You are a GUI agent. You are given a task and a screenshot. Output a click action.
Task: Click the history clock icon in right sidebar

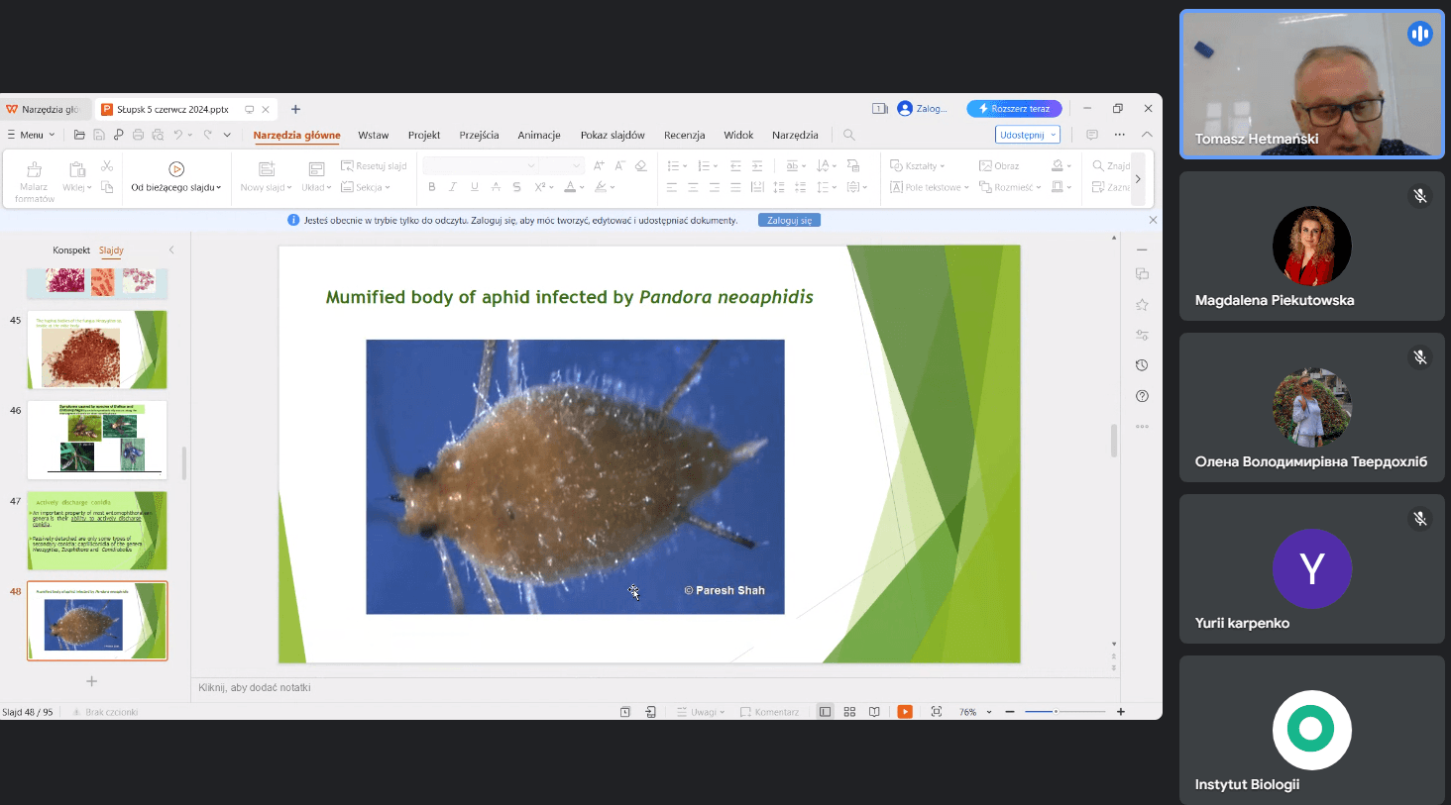[x=1142, y=365]
